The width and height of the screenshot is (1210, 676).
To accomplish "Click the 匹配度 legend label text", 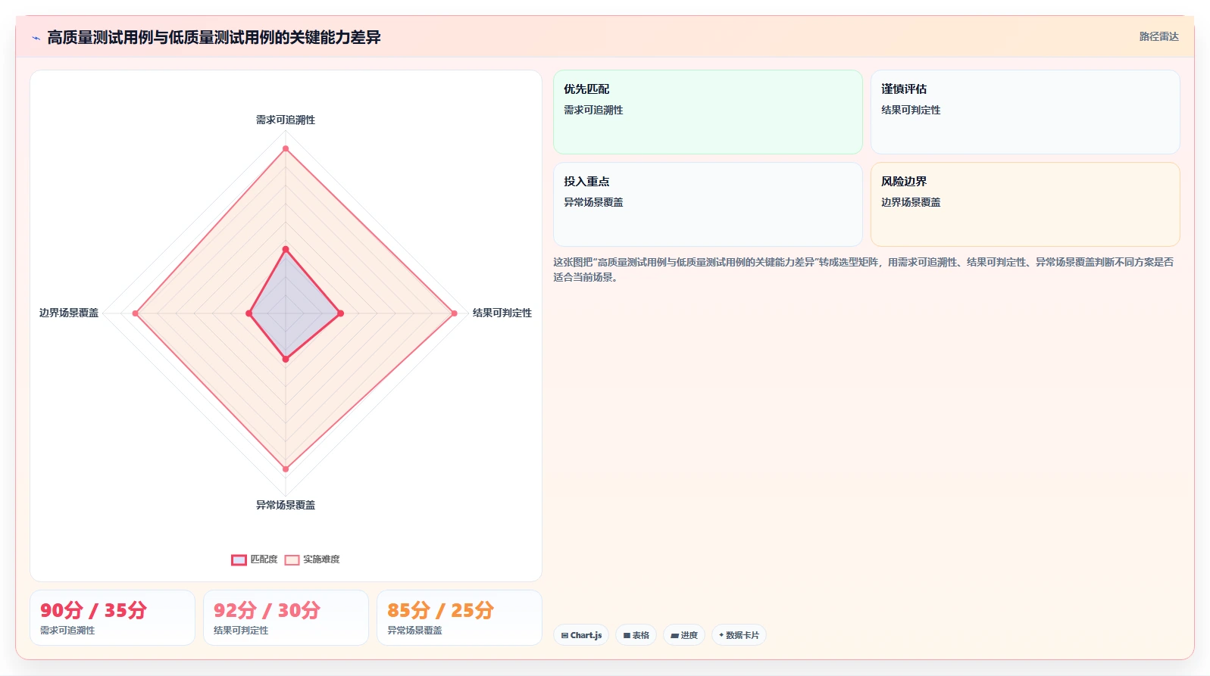I will click(x=264, y=559).
